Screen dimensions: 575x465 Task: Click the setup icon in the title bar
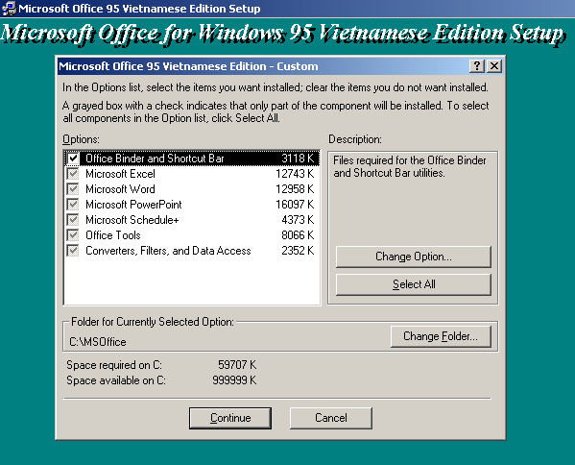9,8
